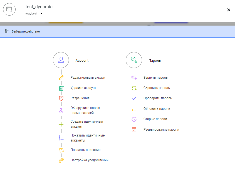
Task: Click the shield icon next to Разрешения
Action: (61, 98)
